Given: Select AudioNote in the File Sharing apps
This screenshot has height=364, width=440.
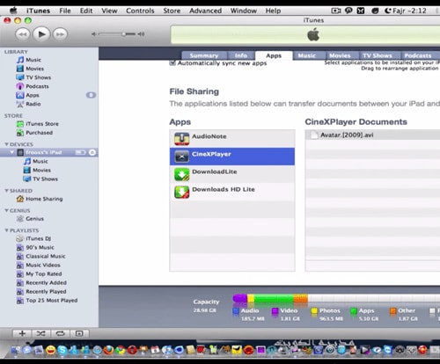Looking at the screenshot, I should coord(232,139).
